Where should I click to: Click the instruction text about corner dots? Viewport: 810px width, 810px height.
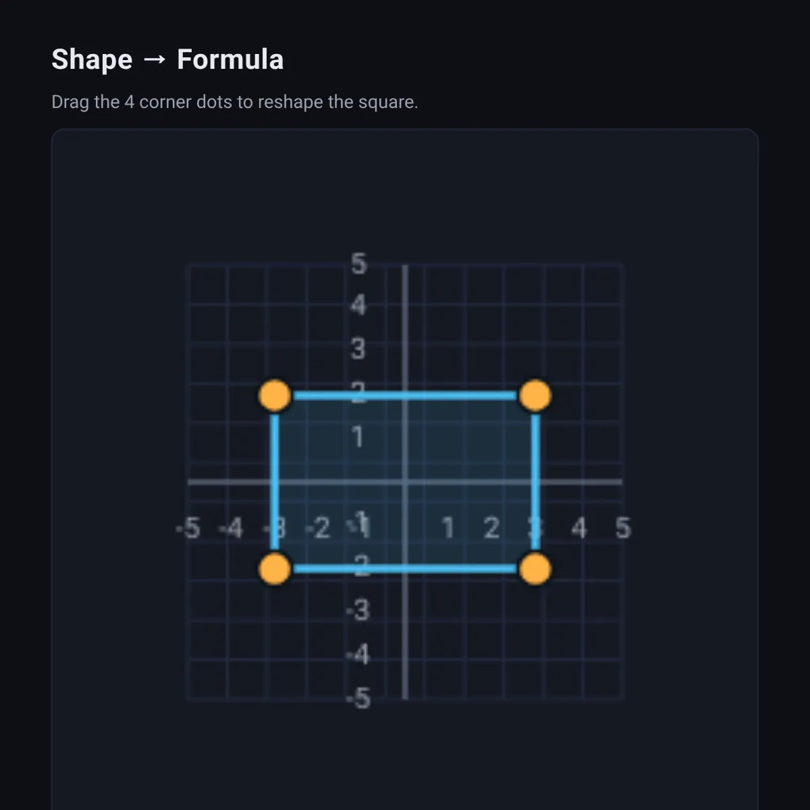pyautogui.click(x=235, y=102)
